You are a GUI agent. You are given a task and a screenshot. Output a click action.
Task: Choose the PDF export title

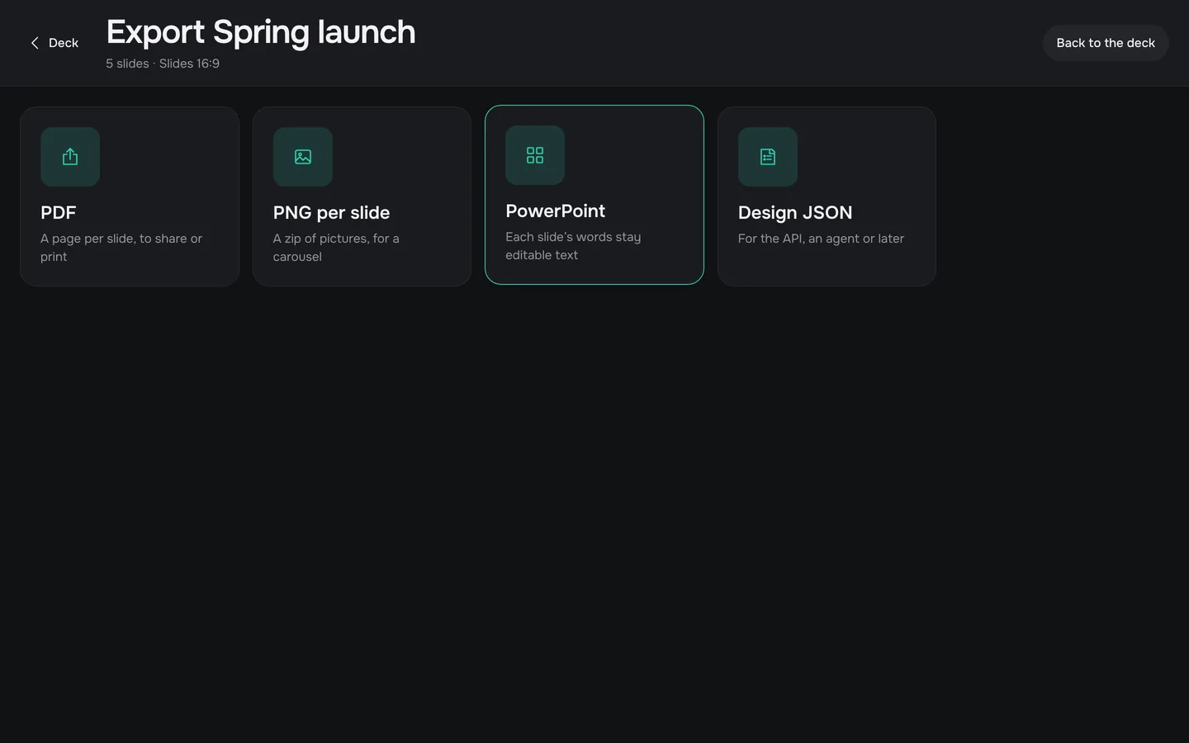[x=58, y=213]
